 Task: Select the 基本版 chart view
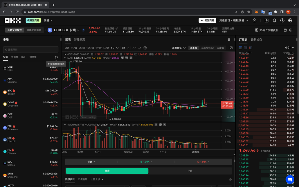(x=193, y=48)
